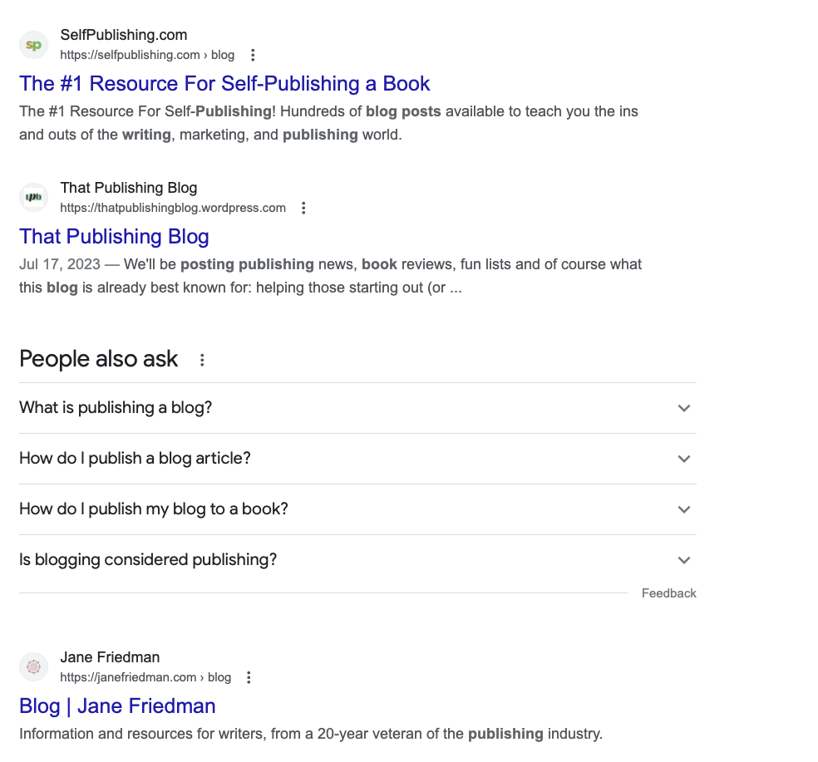The image size is (818, 762).
Task: Expand "How do I publish a blog article?"
Action: coord(683,459)
